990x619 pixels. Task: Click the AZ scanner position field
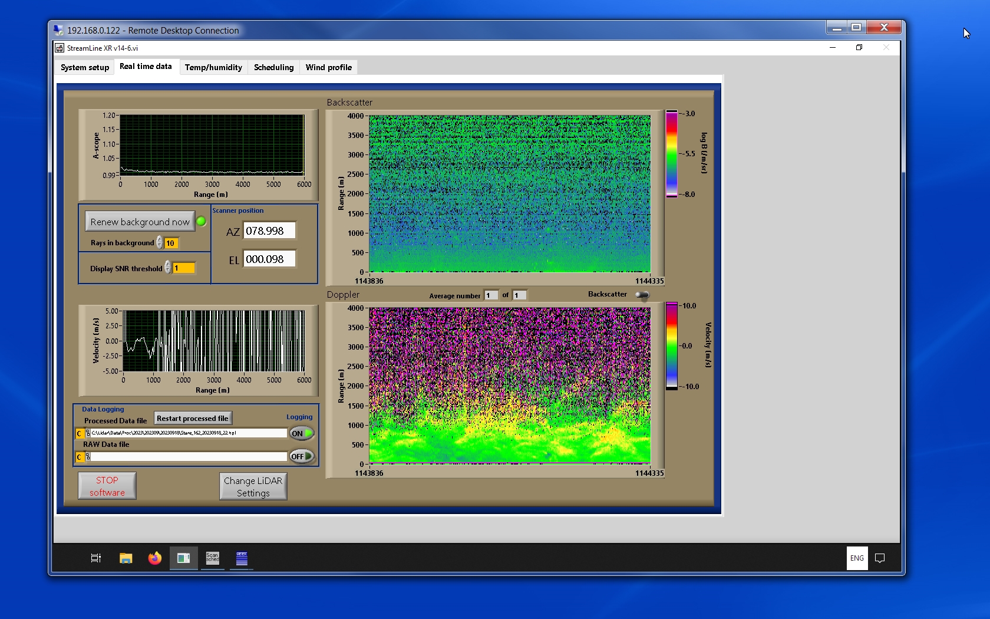click(269, 231)
